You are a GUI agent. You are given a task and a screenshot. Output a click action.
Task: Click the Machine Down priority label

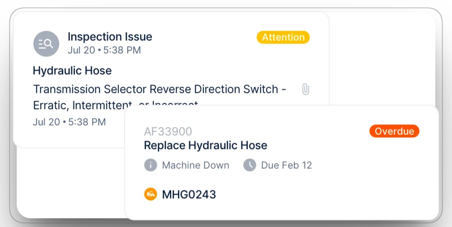195,165
